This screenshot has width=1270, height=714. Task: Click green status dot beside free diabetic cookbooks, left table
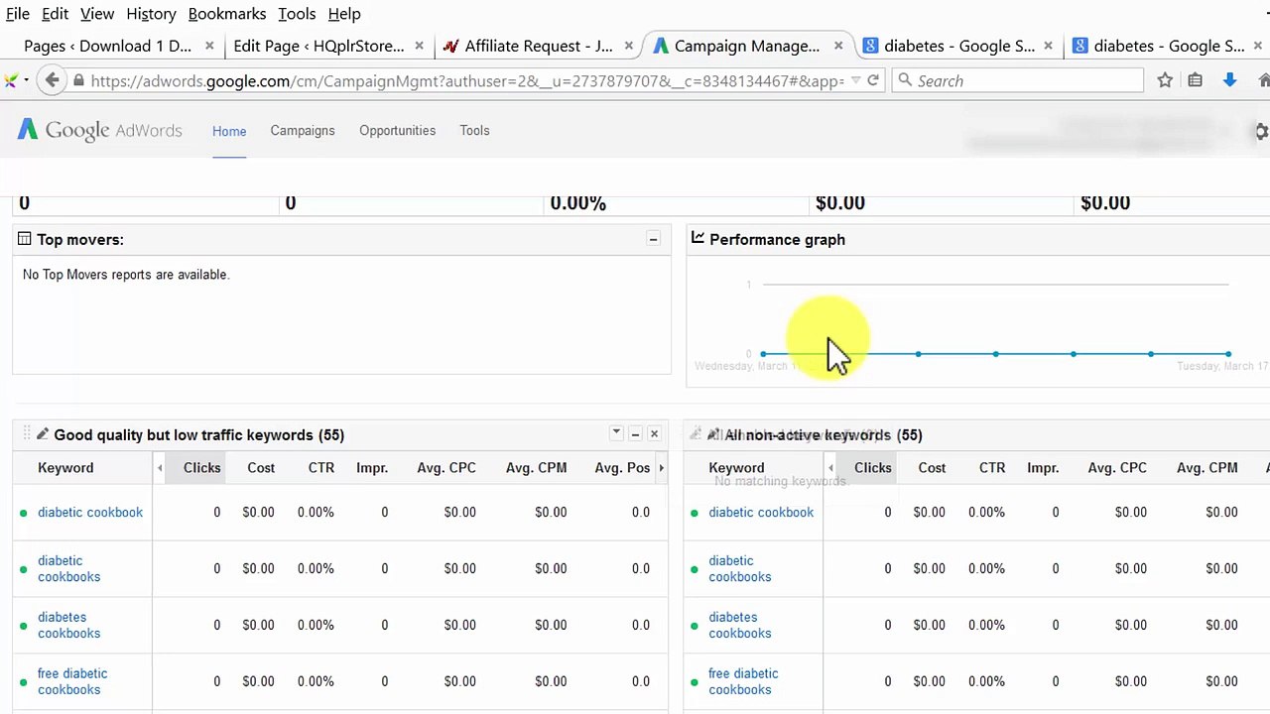[x=24, y=682]
